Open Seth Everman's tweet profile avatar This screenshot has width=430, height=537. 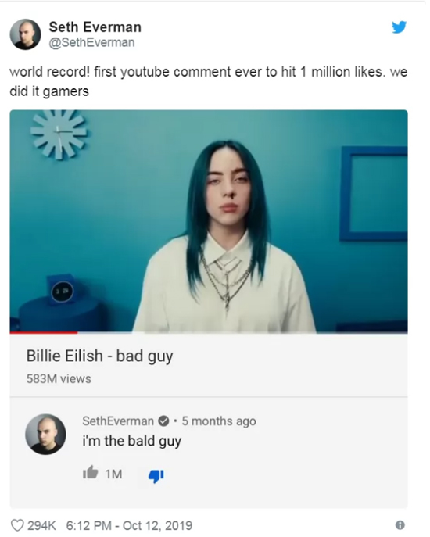[x=25, y=34]
